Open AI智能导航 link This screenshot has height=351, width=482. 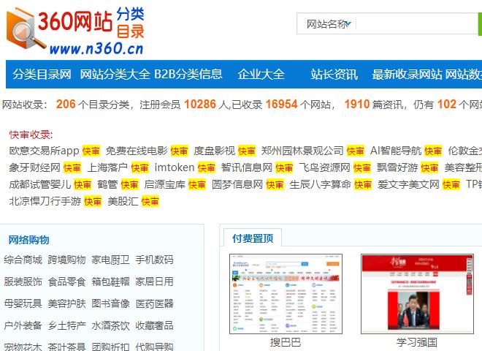pyautogui.click(x=396, y=151)
